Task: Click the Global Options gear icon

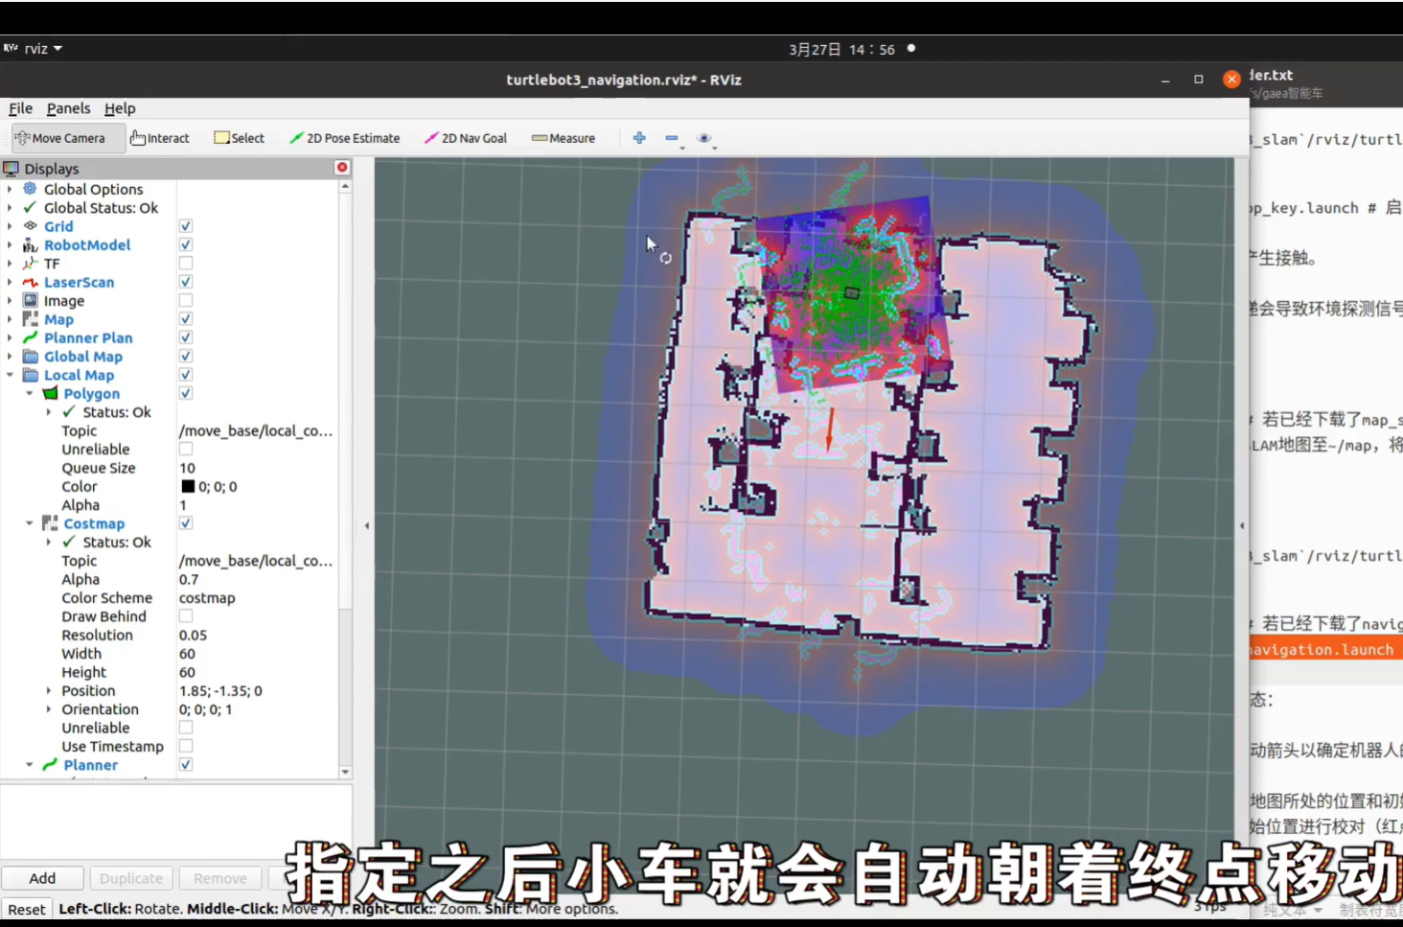Action: tap(31, 189)
